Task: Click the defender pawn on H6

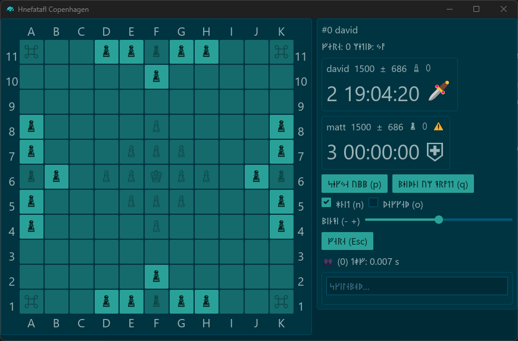Action: pos(207,177)
